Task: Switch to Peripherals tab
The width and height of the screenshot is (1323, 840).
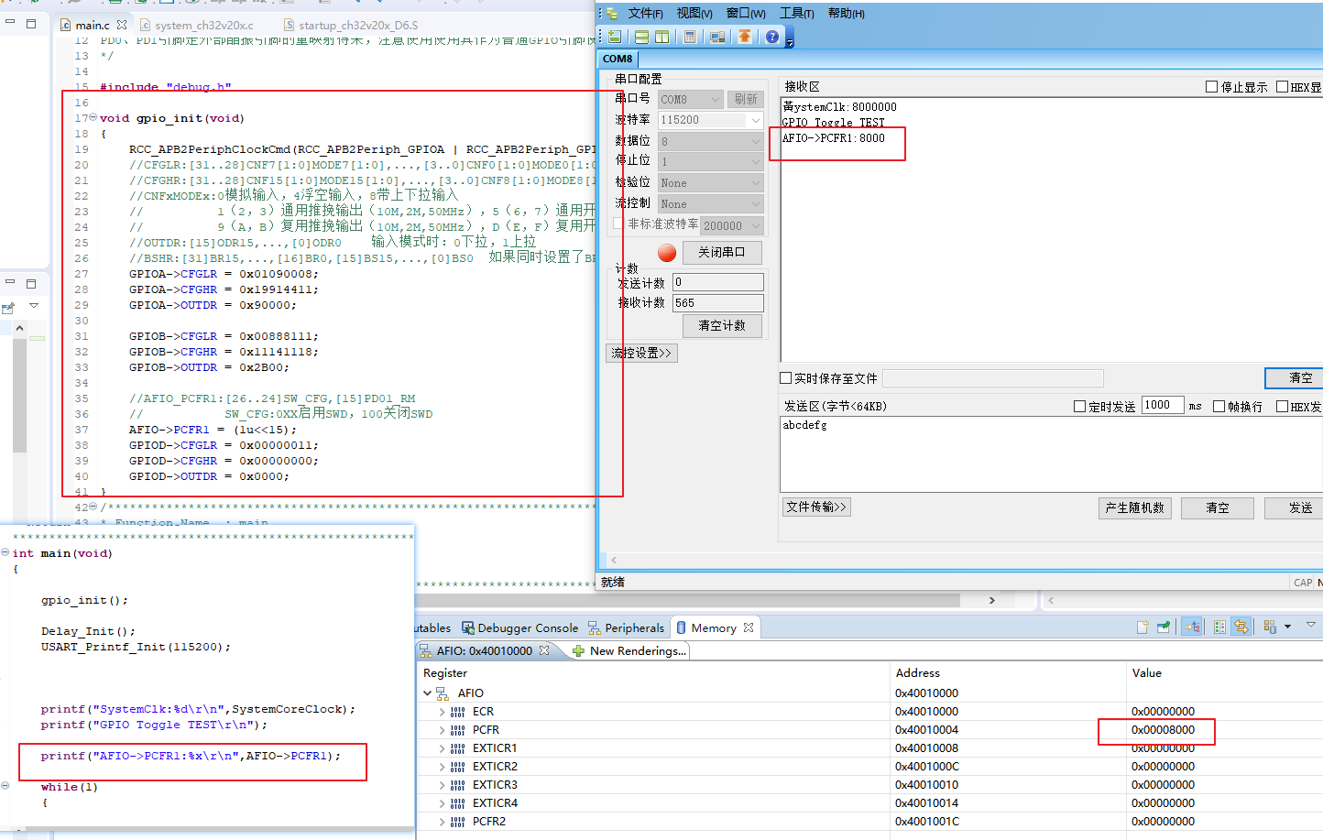Action: click(x=626, y=627)
